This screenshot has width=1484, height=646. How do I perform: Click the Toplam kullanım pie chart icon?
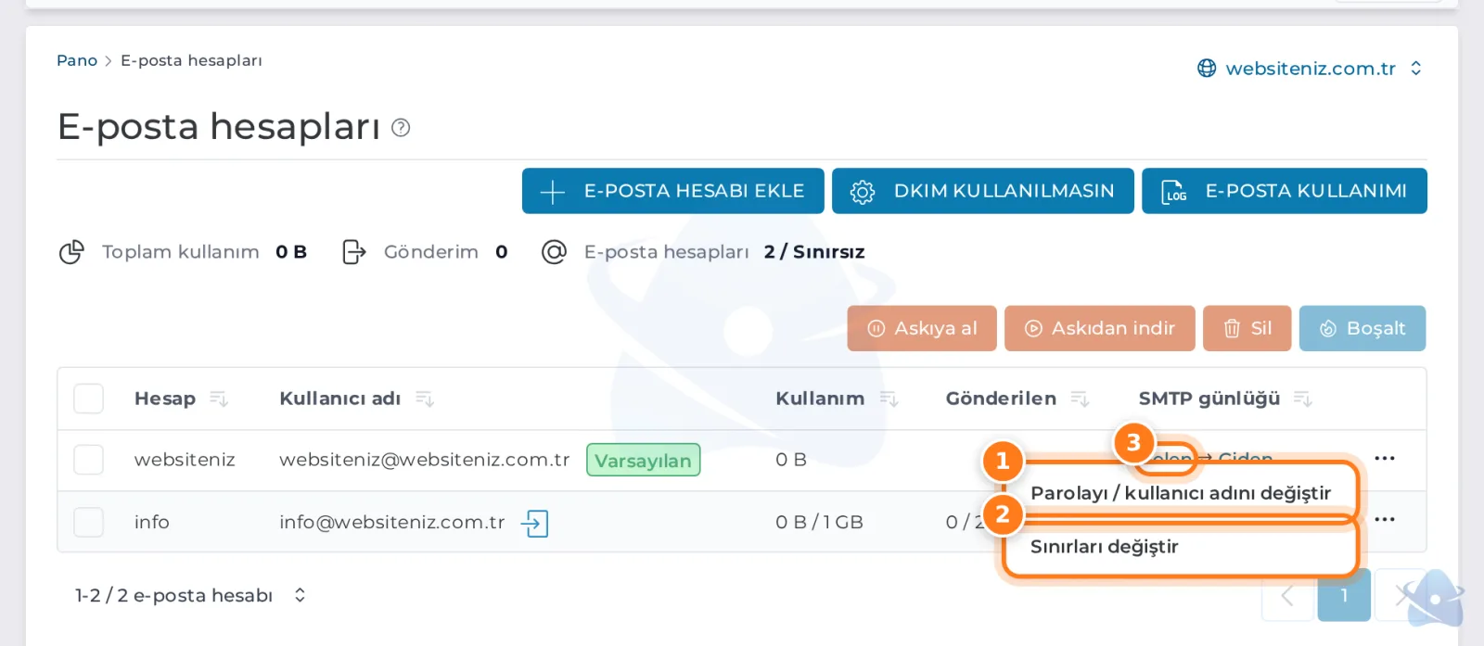tap(71, 252)
